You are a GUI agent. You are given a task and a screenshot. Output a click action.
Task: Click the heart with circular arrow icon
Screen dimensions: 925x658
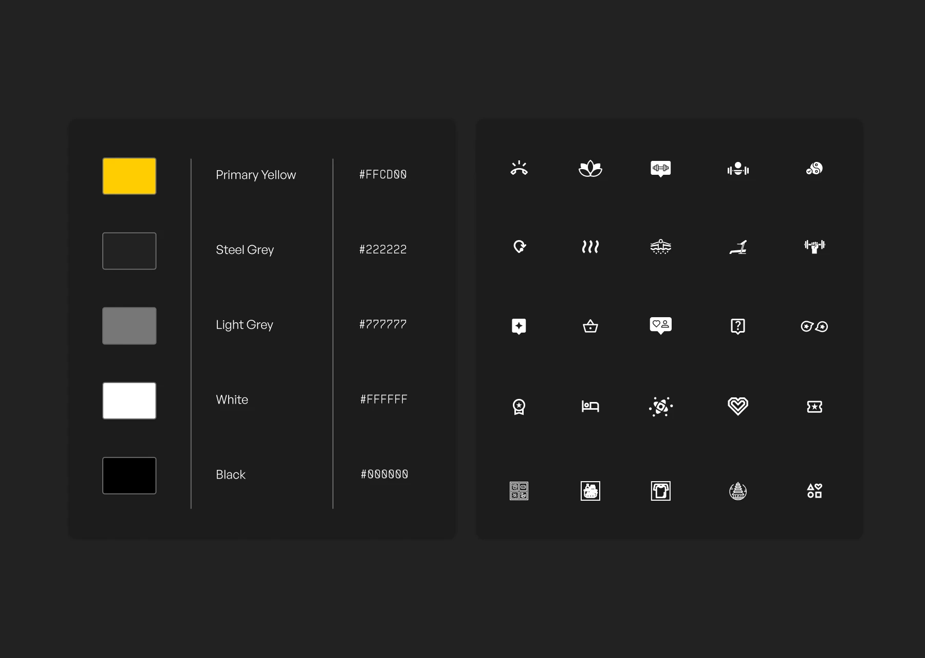tap(520, 247)
